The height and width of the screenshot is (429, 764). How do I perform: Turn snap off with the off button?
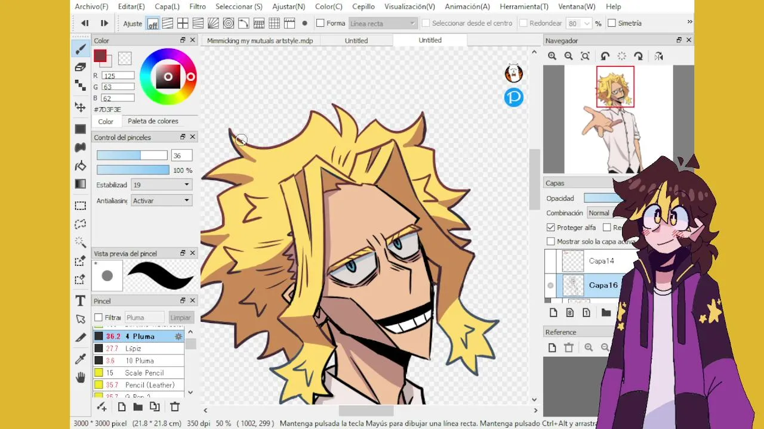pos(153,24)
